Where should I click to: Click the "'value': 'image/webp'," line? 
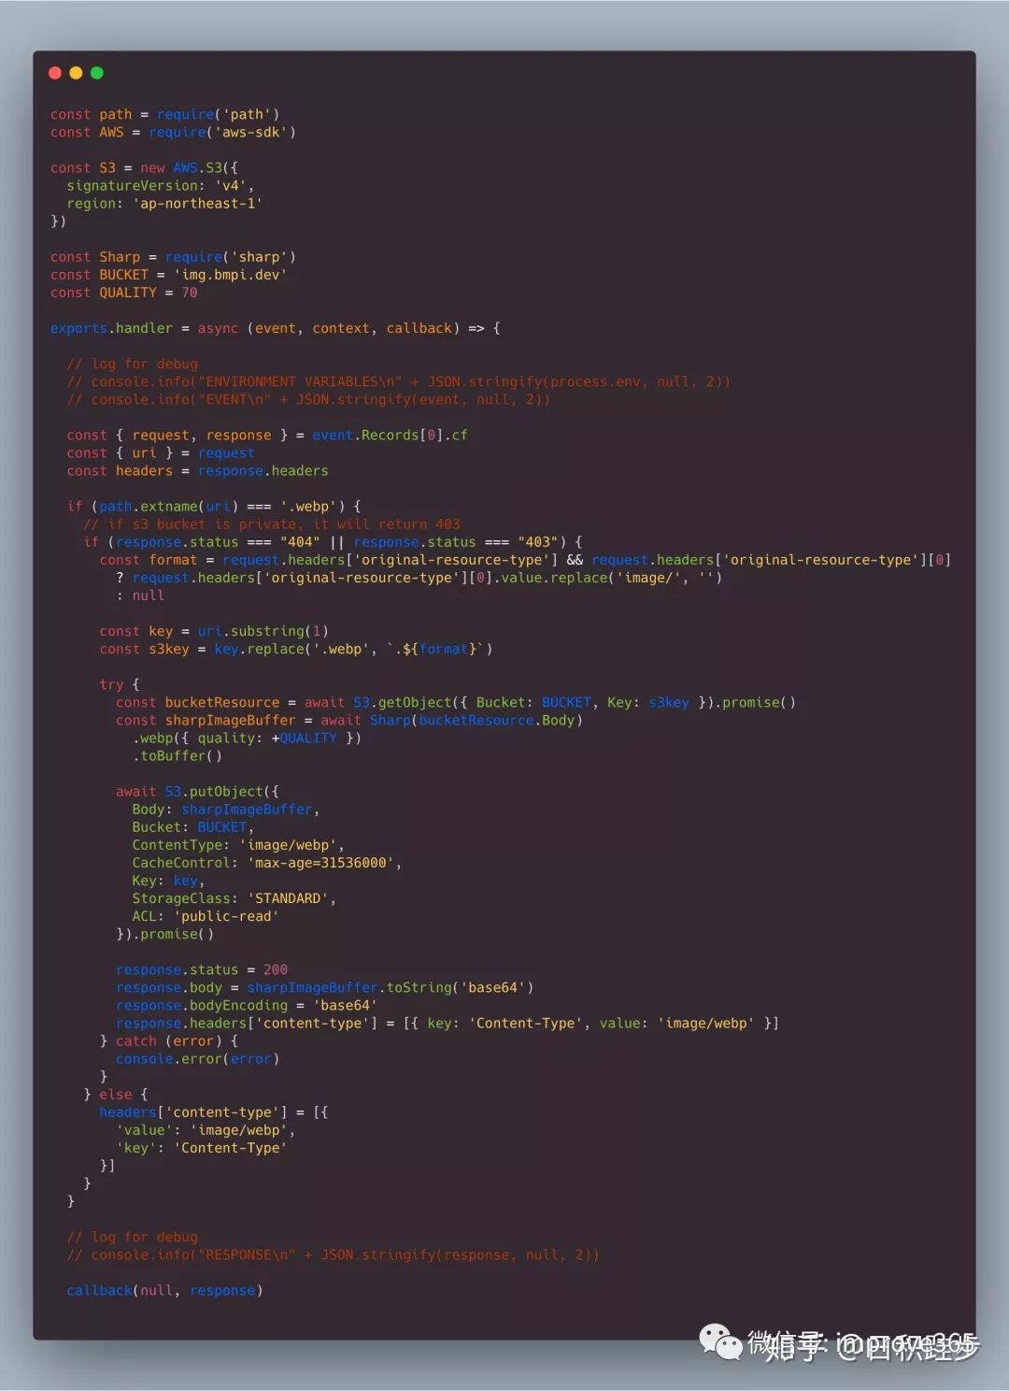206,1130
